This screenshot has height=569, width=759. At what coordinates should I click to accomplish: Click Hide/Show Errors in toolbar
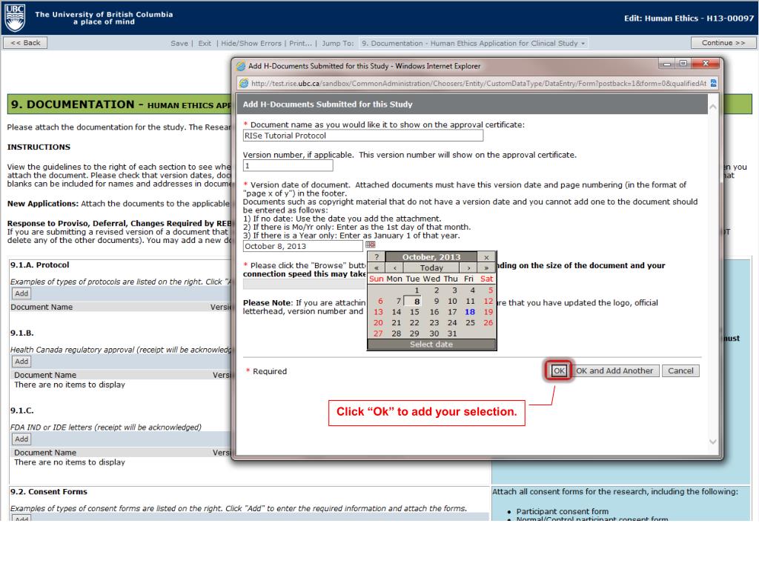click(x=251, y=43)
